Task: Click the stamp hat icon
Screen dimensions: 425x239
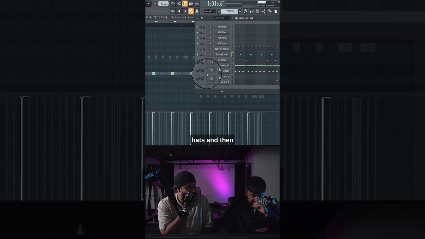Action: tap(197, 11)
